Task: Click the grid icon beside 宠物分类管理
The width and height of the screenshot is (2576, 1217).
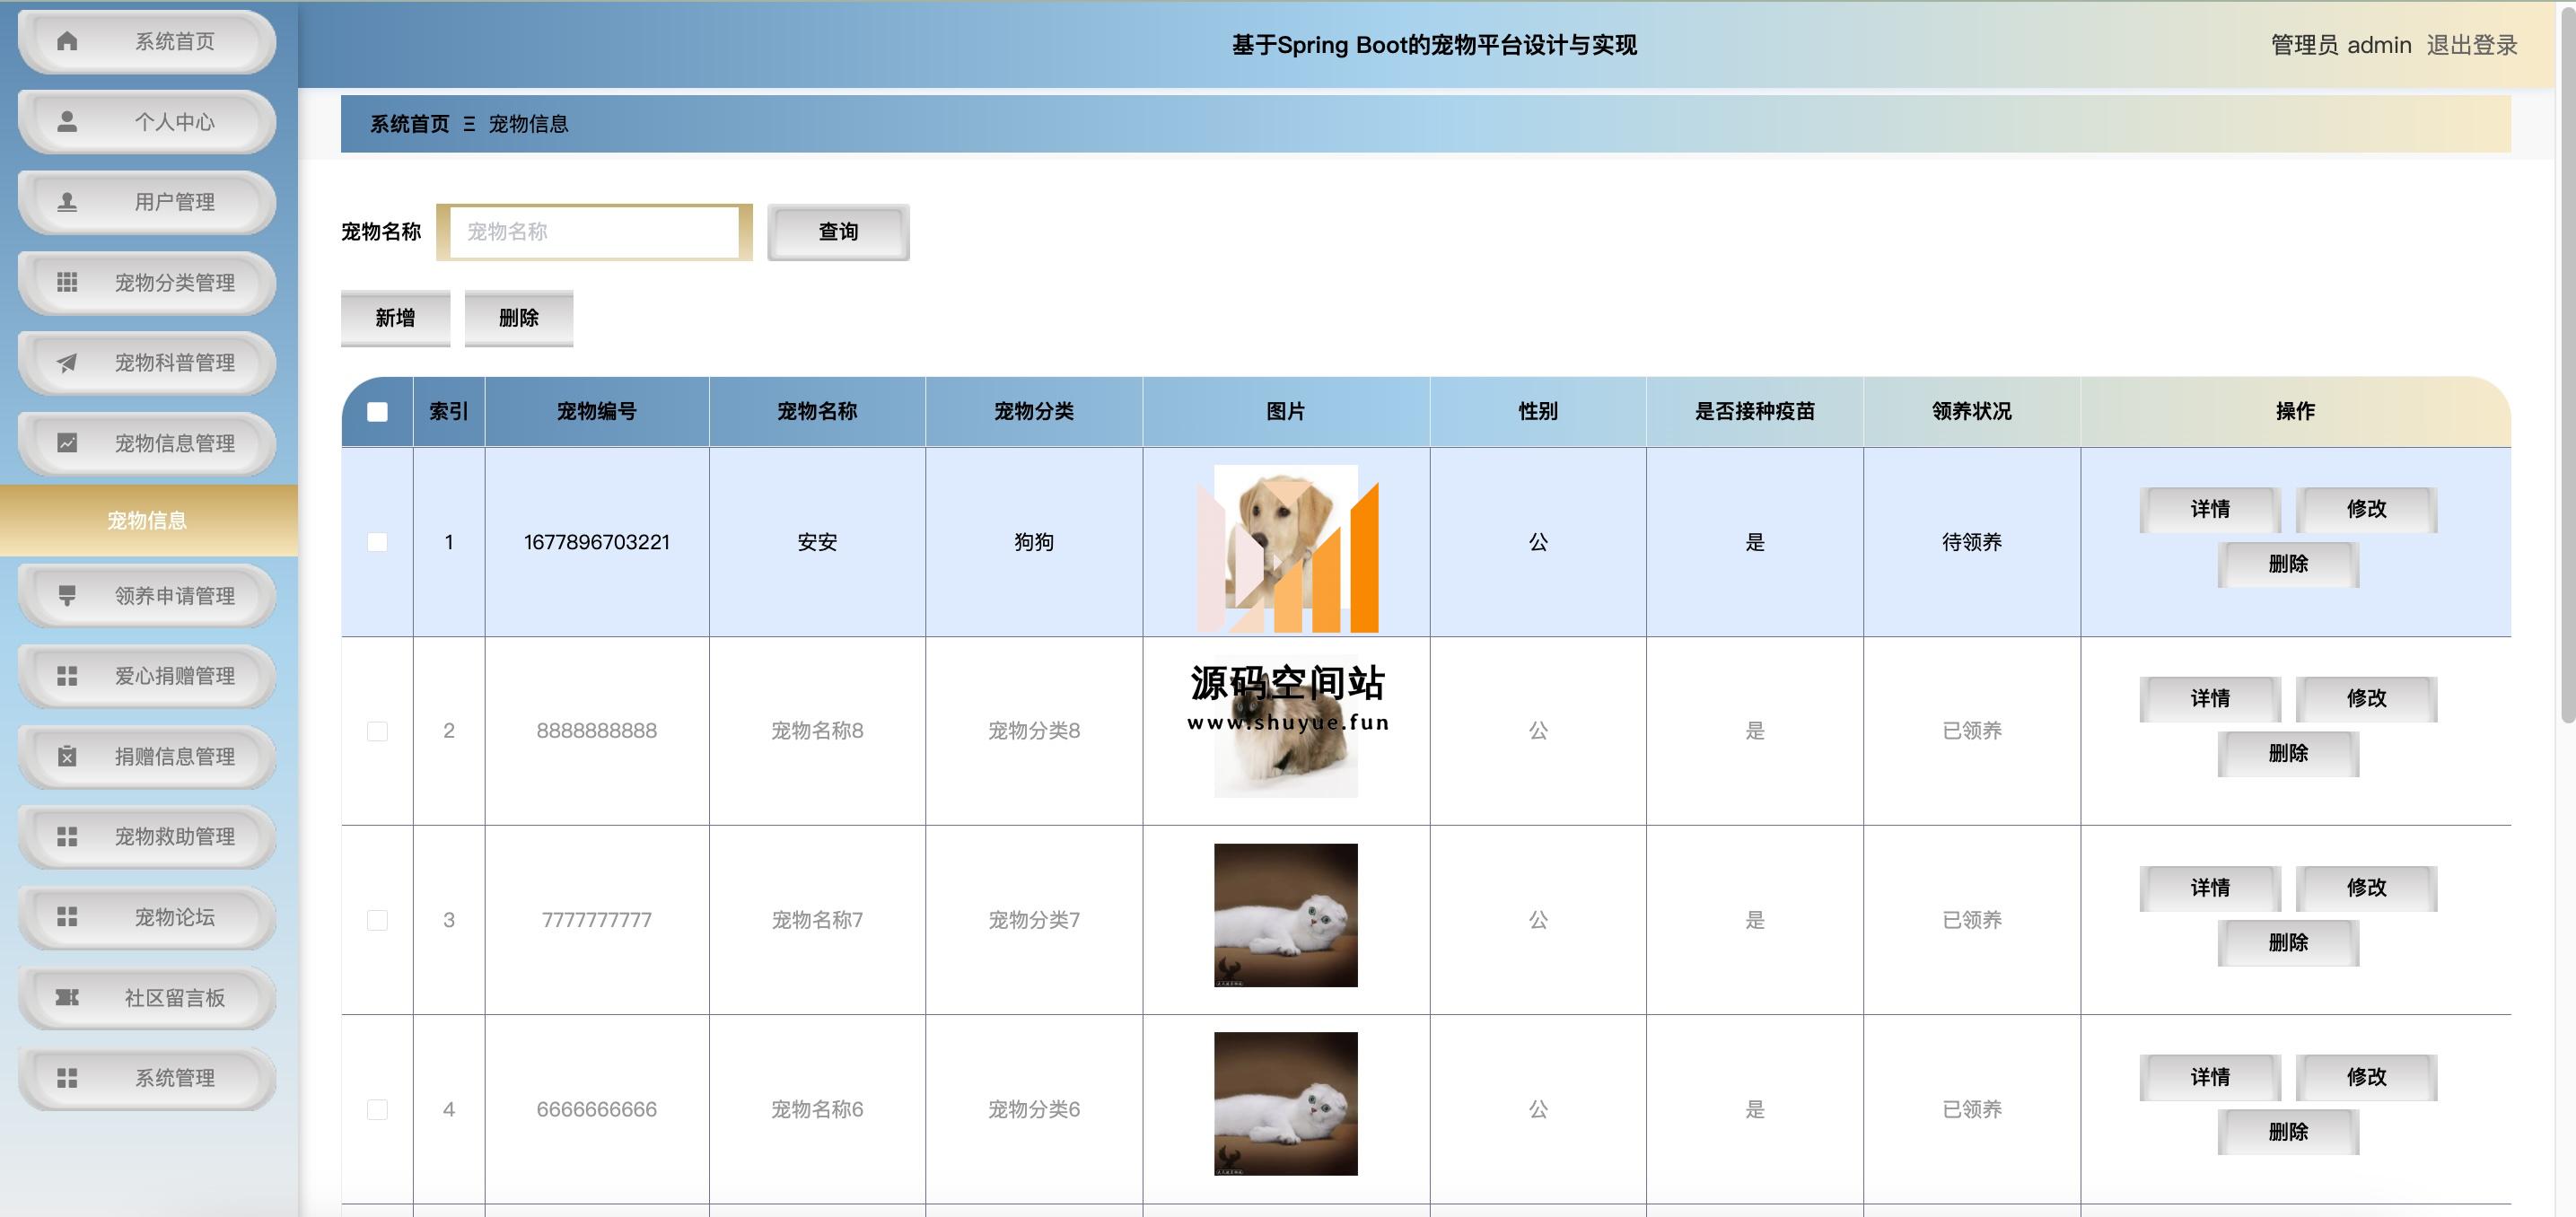Action: click(67, 282)
